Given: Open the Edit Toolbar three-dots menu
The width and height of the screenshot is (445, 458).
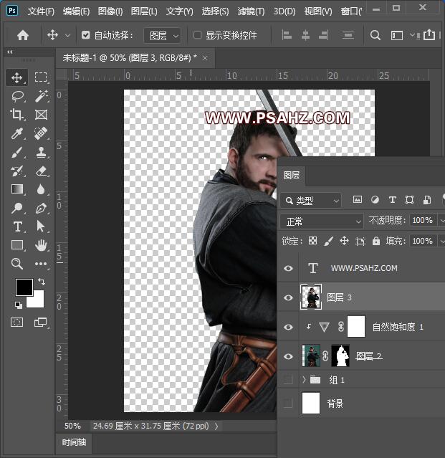Looking at the screenshot, I should pyautogui.click(x=41, y=264).
